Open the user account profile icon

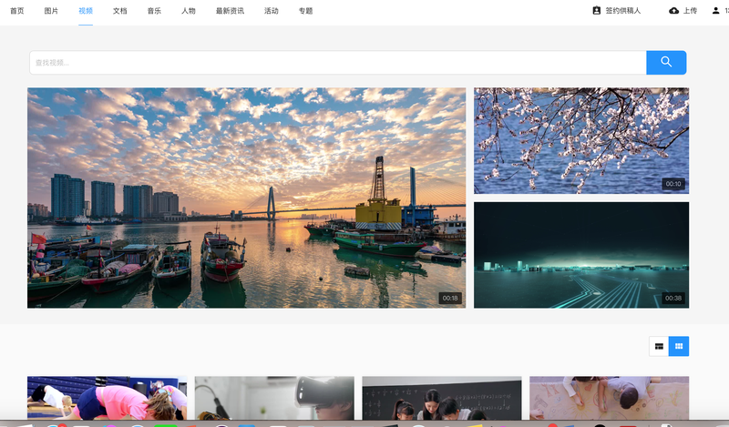click(x=715, y=10)
